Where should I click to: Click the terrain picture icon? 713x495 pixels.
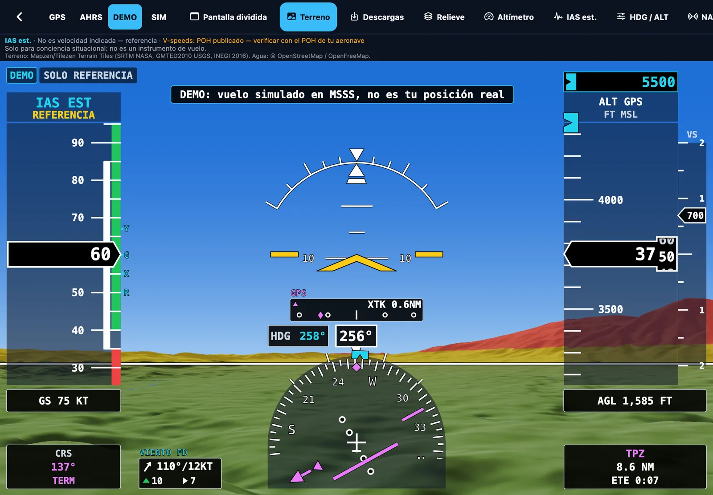[291, 16]
